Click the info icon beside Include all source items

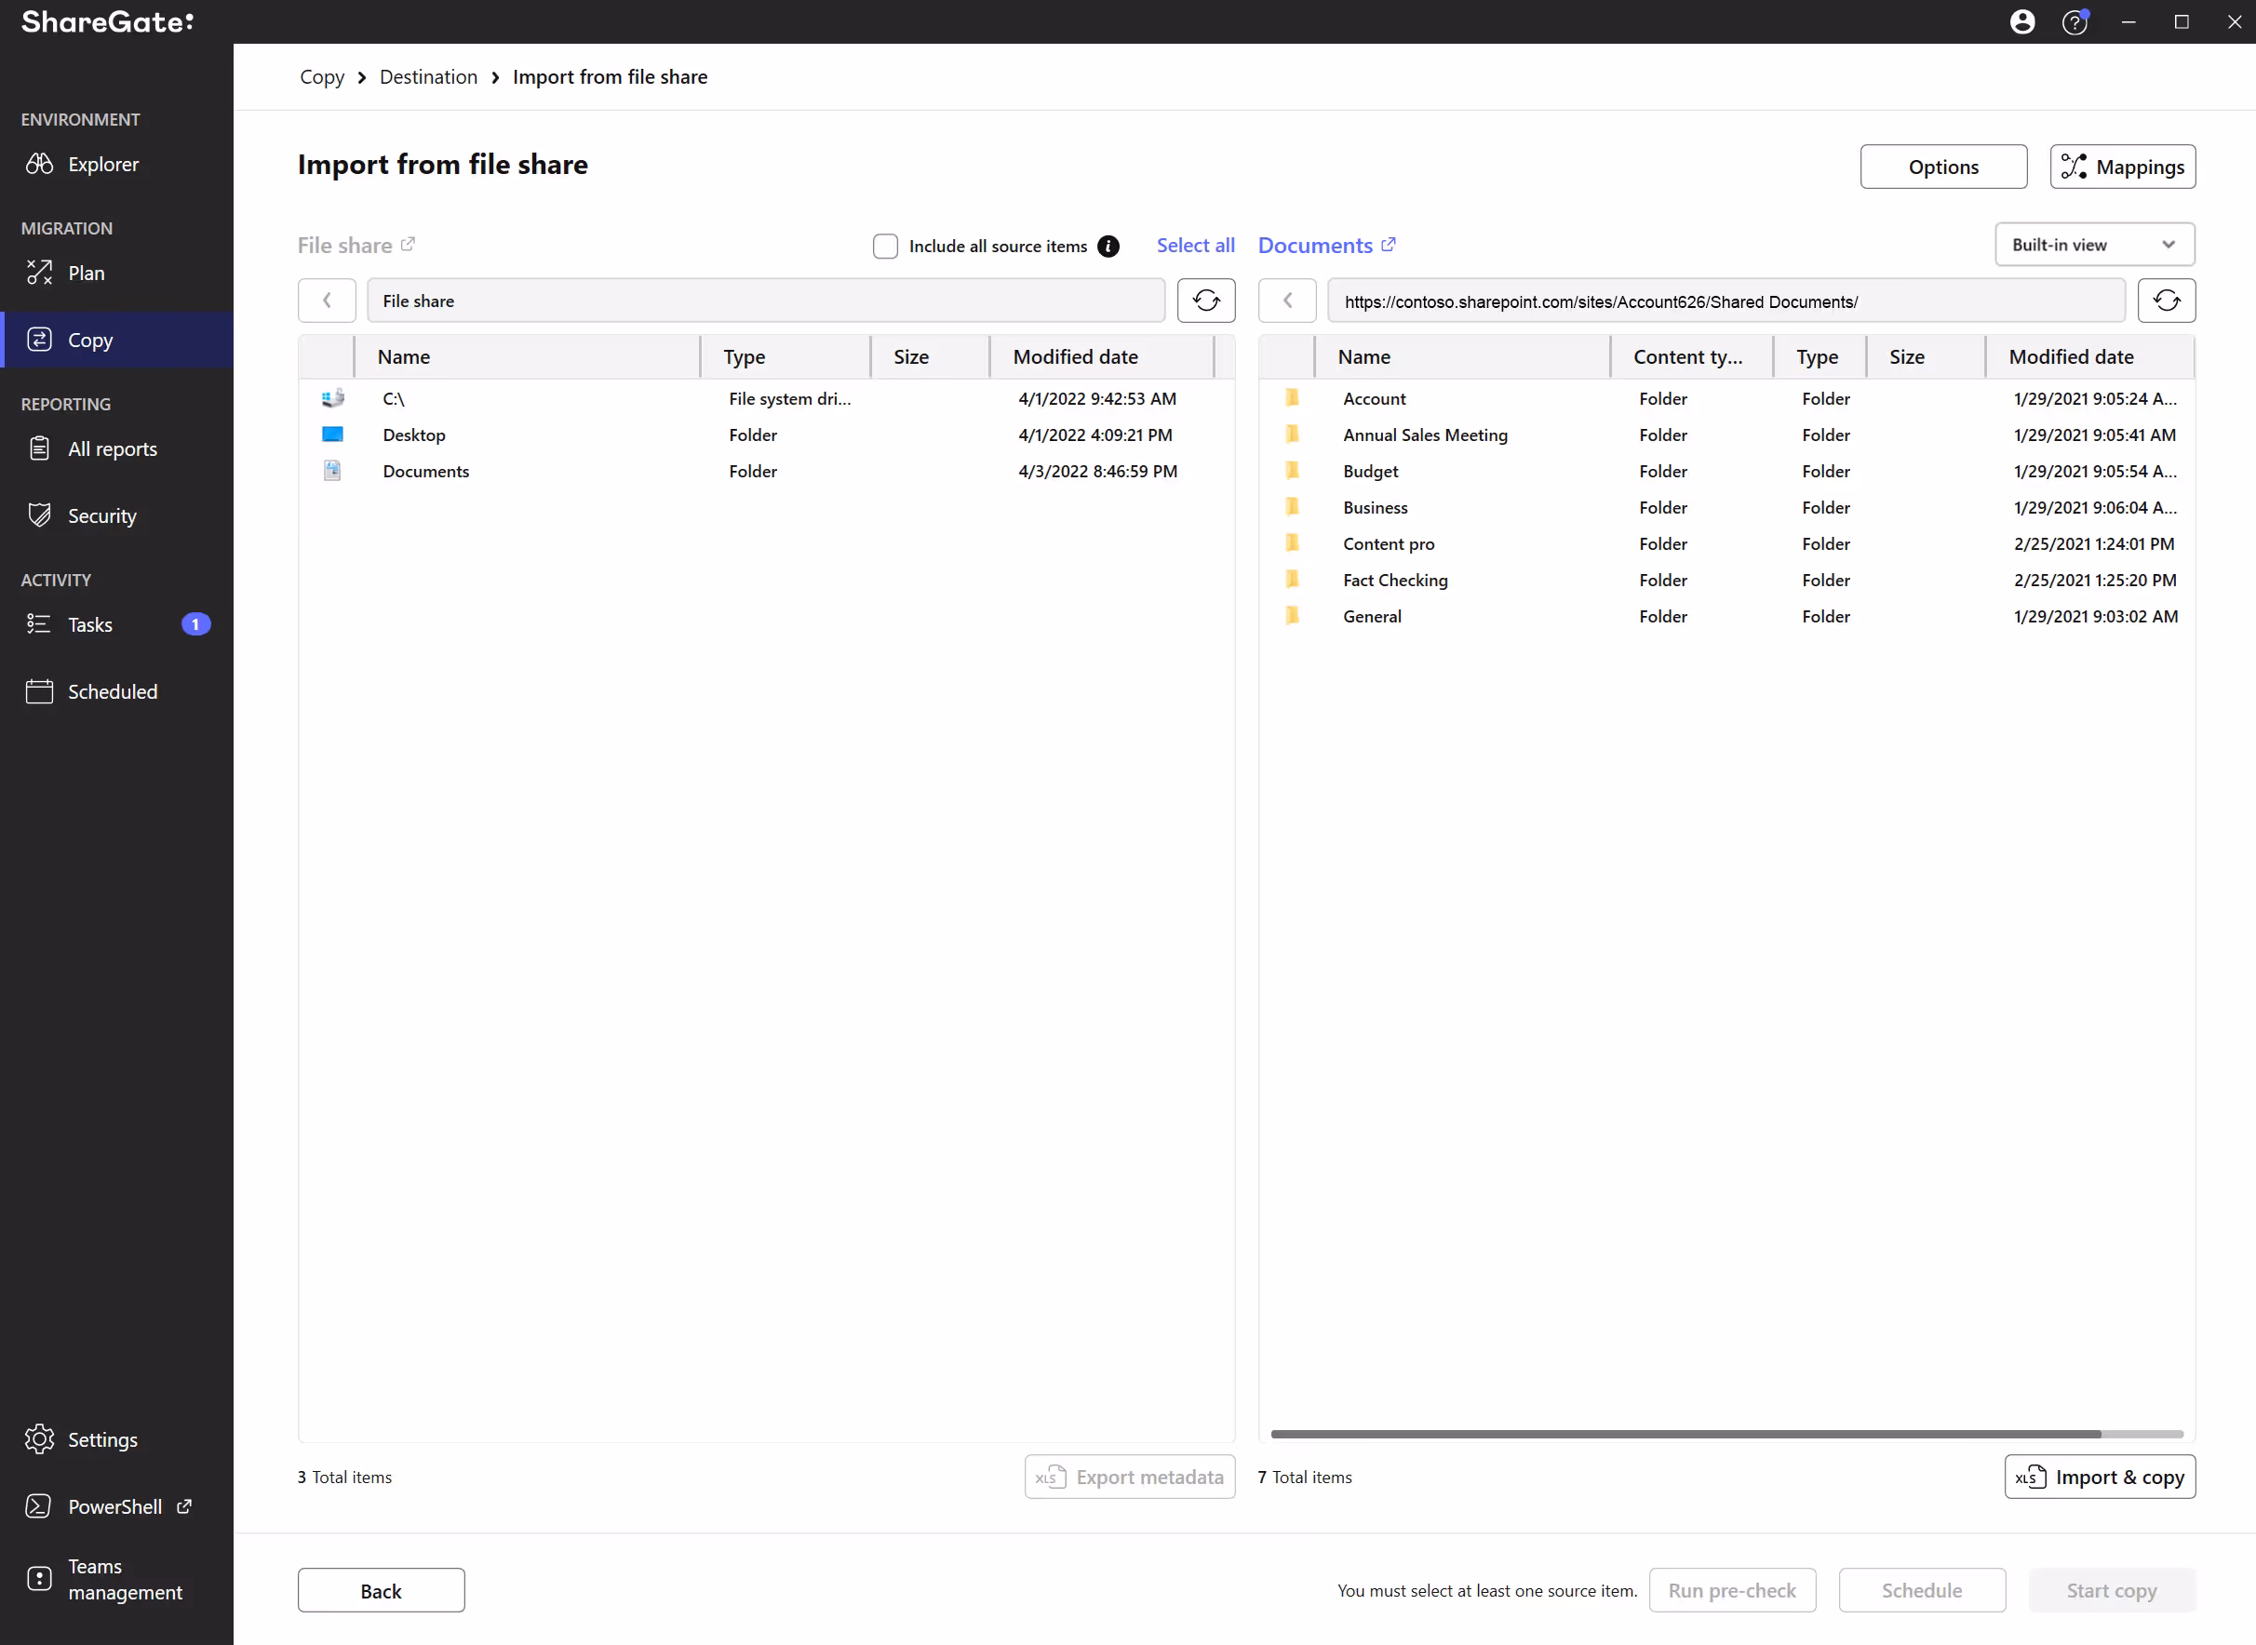coord(1108,246)
